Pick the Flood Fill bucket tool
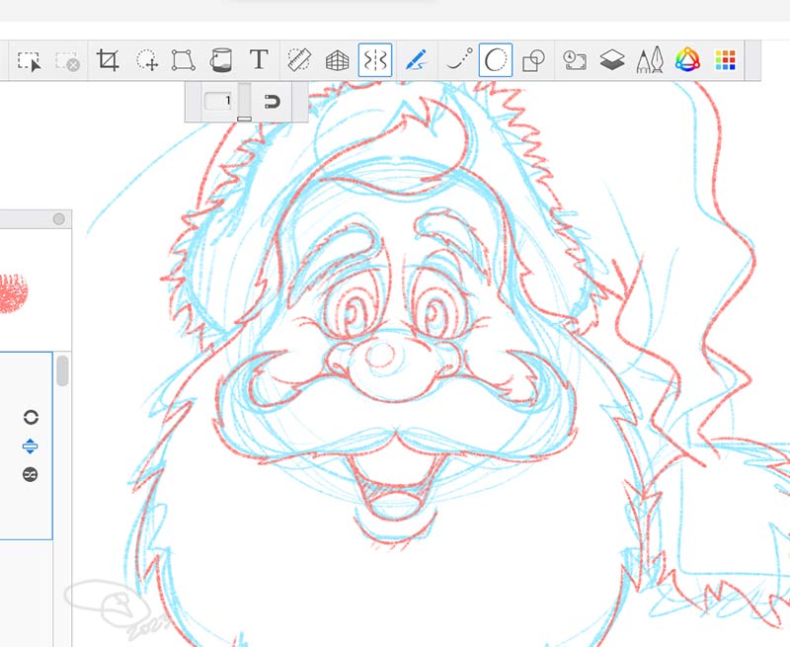This screenshot has height=647, width=790. 220,61
